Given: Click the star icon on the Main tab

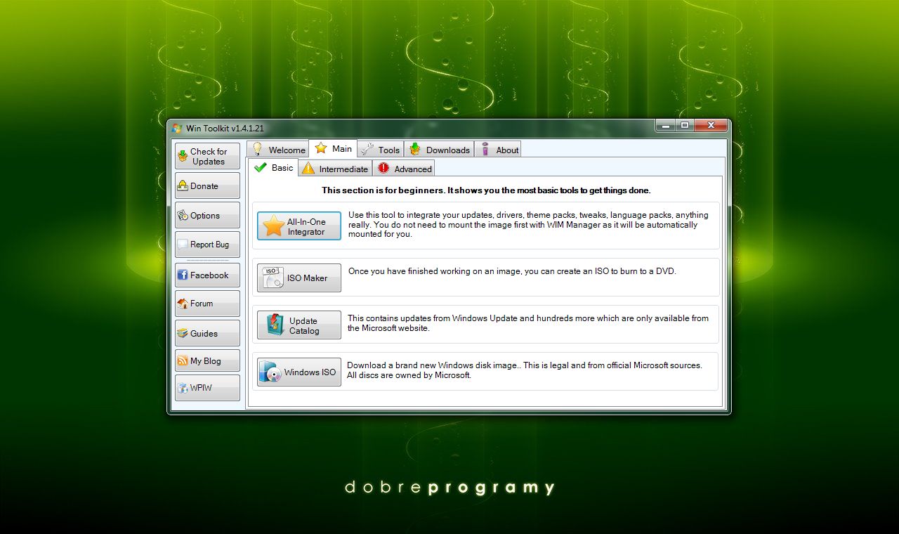Looking at the screenshot, I should coord(321,148).
